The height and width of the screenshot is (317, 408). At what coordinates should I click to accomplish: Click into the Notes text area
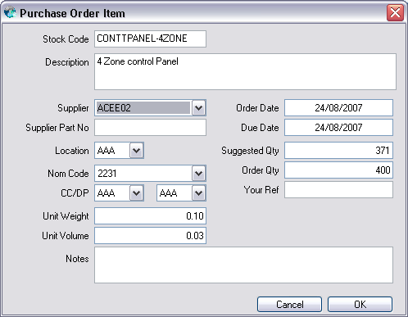pyautogui.click(x=243, y=265)
